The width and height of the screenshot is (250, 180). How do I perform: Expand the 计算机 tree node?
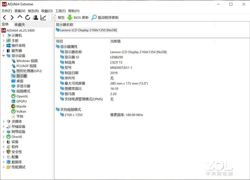coord(4,35)
